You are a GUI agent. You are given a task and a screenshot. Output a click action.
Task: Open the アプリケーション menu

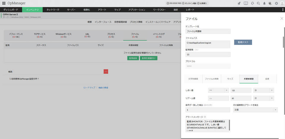[x=137, y=10]
